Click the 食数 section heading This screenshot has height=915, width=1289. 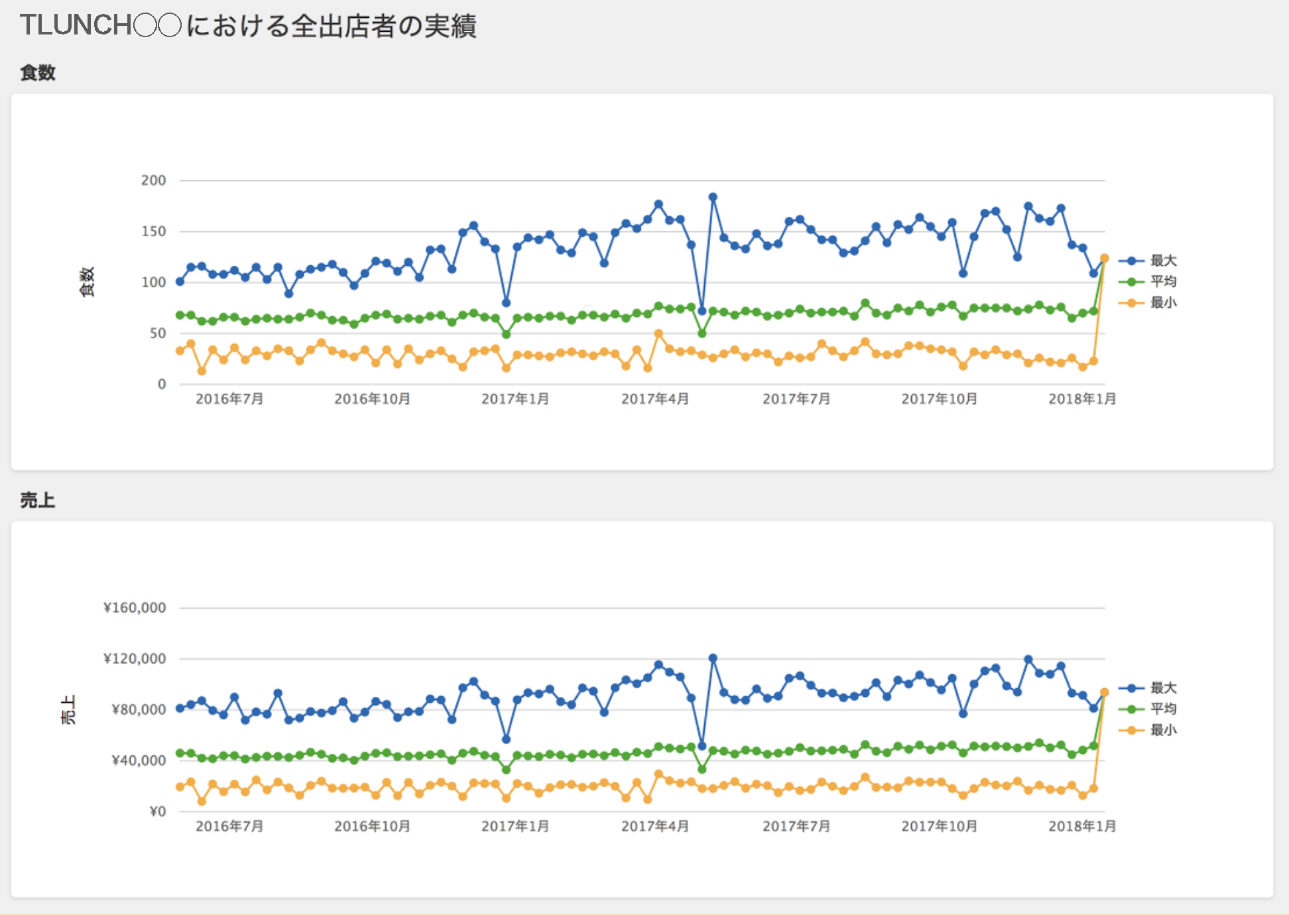[38, 73]
